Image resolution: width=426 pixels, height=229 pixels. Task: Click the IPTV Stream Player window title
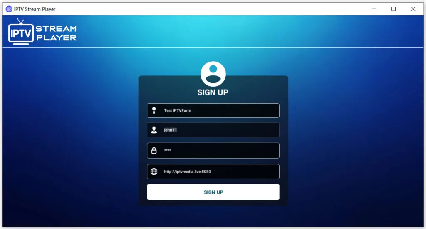point(35,9)
